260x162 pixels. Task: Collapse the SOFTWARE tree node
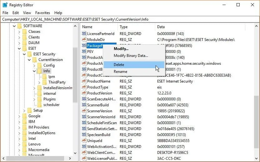tap(14, 26)
